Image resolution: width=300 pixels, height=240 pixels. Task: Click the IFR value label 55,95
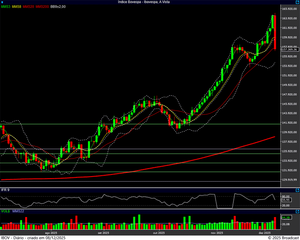tap(286, 200)
